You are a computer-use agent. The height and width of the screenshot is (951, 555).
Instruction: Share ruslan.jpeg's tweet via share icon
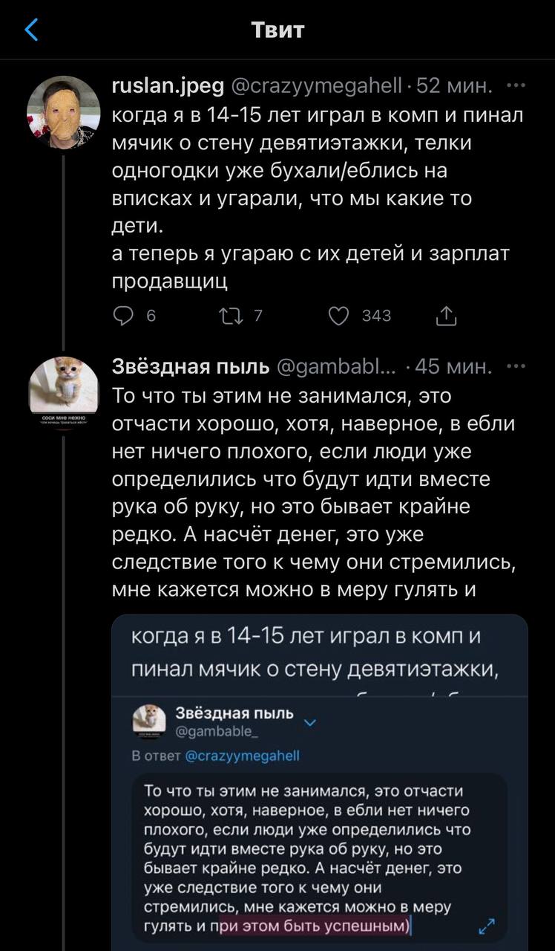(x=446, y=316)
